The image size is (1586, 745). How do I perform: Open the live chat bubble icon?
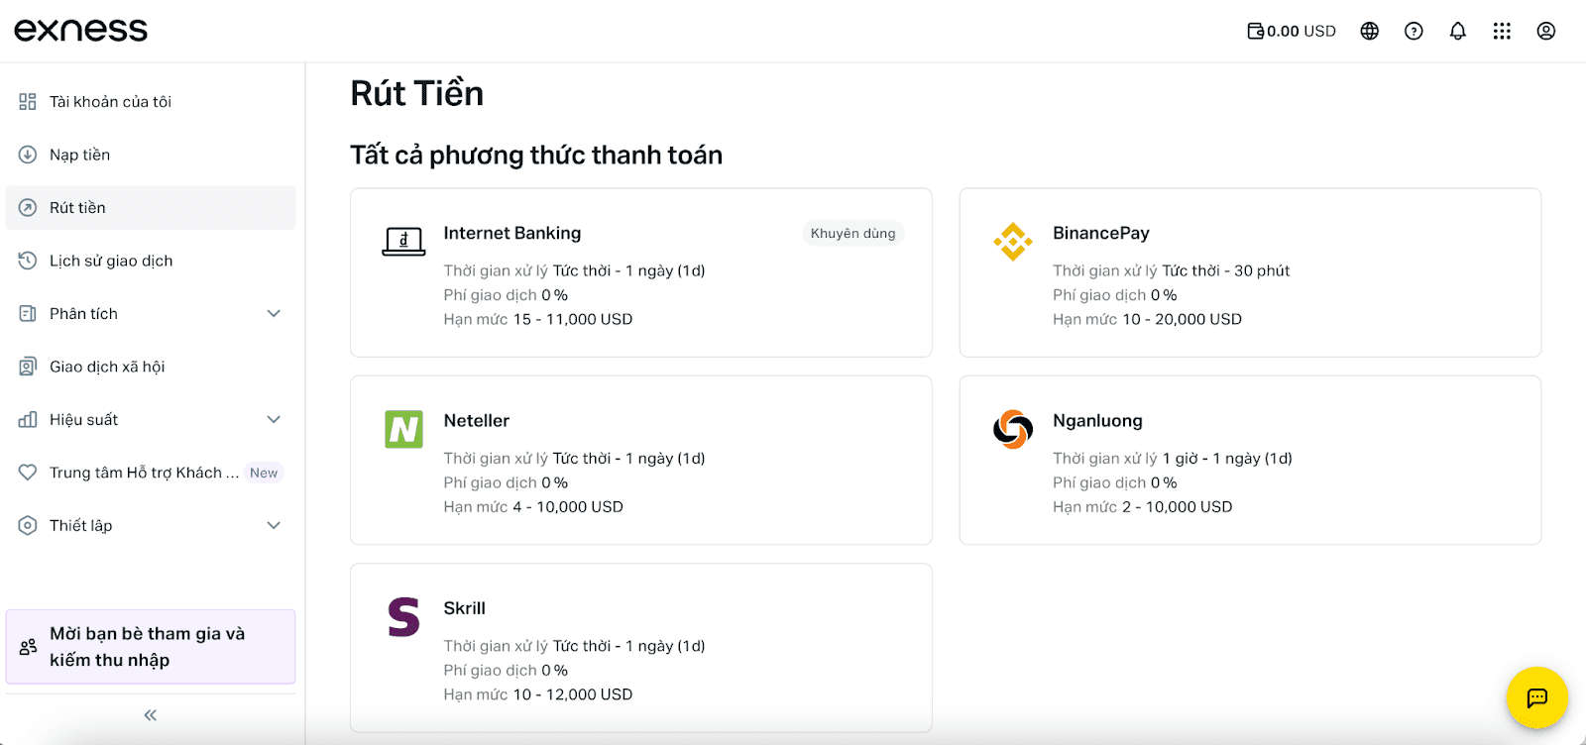[x=1535, y=697]
